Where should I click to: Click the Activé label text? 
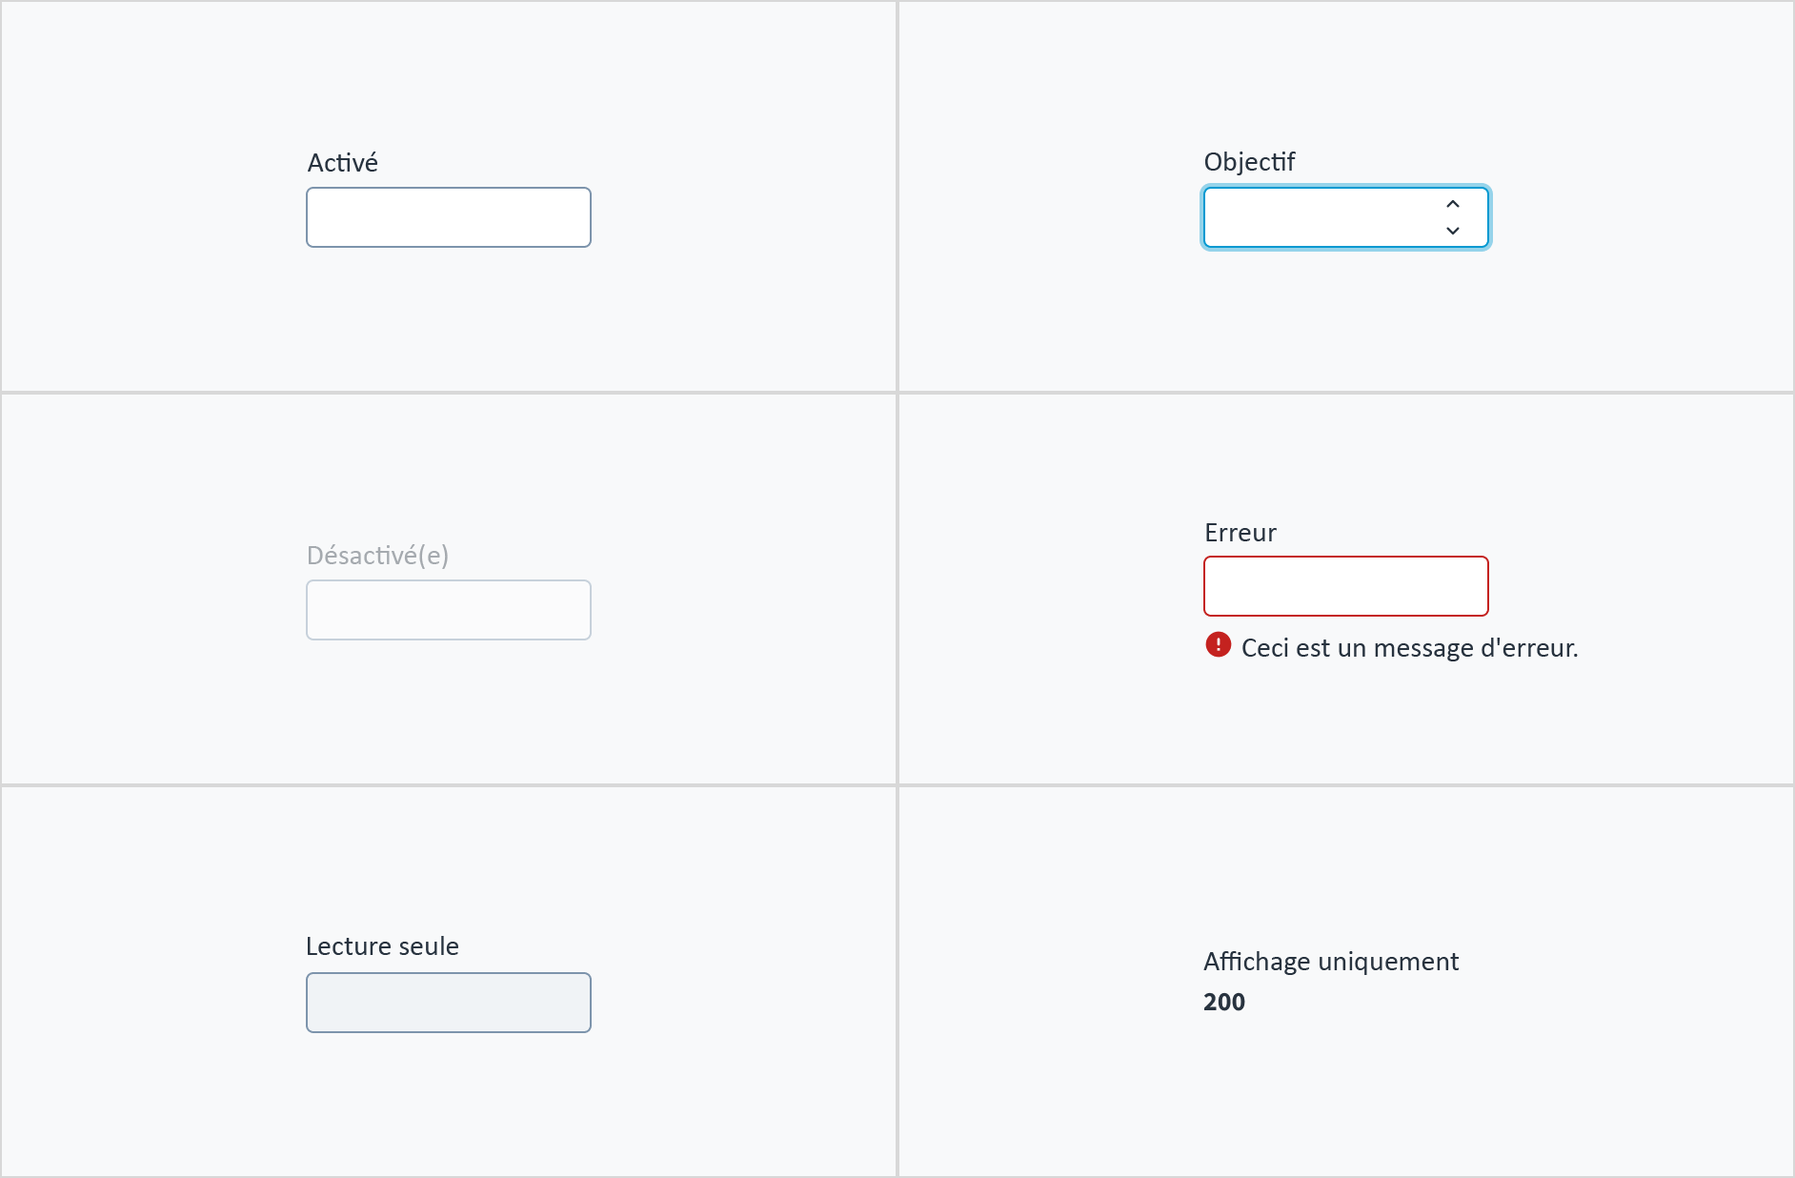[x=343, y=163]
